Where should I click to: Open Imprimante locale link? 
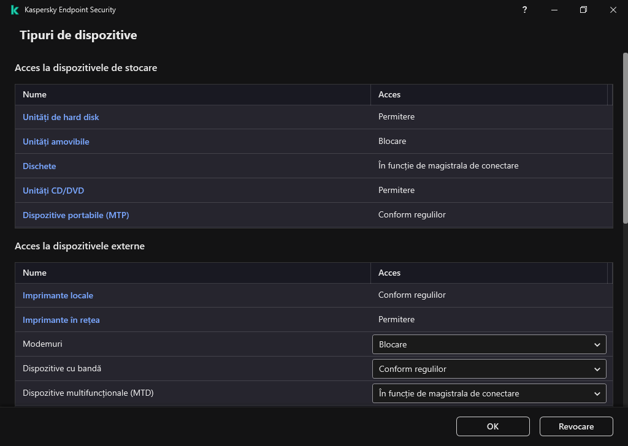pyautogui.click(x=58, y=295)
